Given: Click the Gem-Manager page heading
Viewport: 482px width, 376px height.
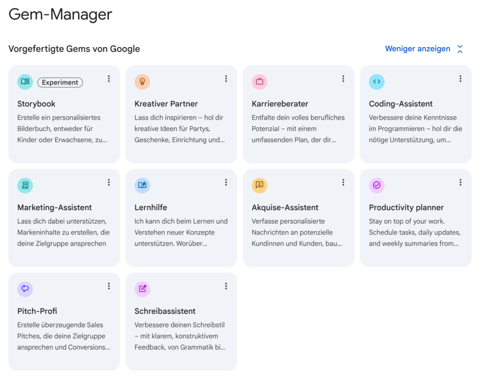Looking at the screenshot, I should [x=60, y=15].
